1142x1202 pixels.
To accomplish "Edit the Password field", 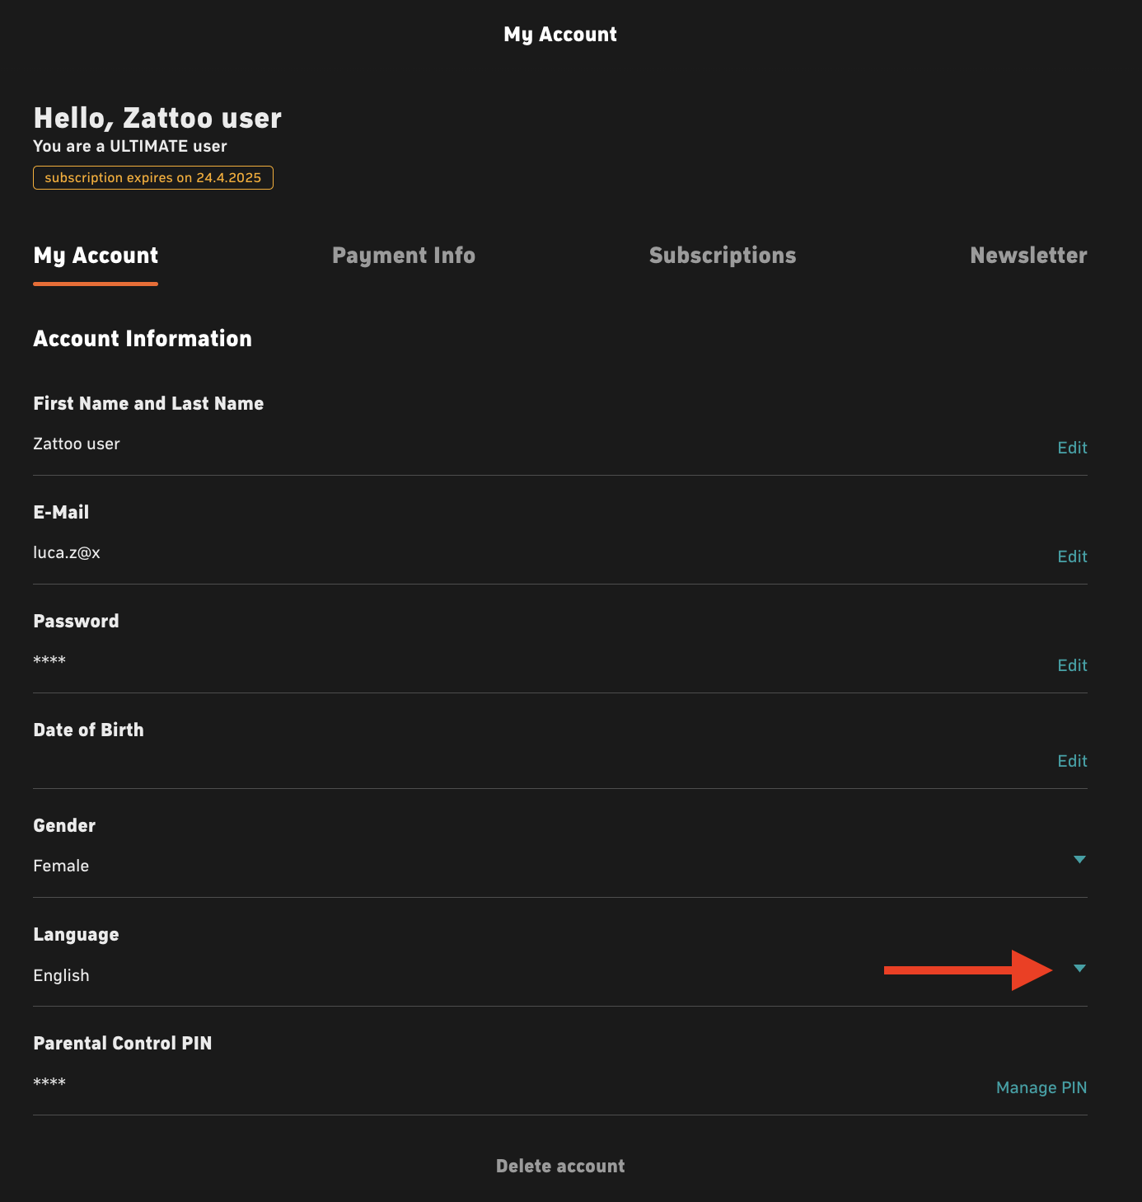I will point(1072,665).
